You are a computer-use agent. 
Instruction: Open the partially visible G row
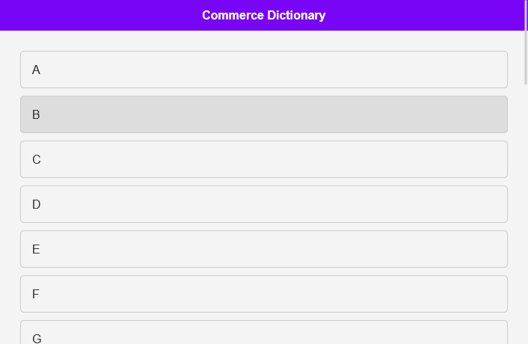(263, 334)
